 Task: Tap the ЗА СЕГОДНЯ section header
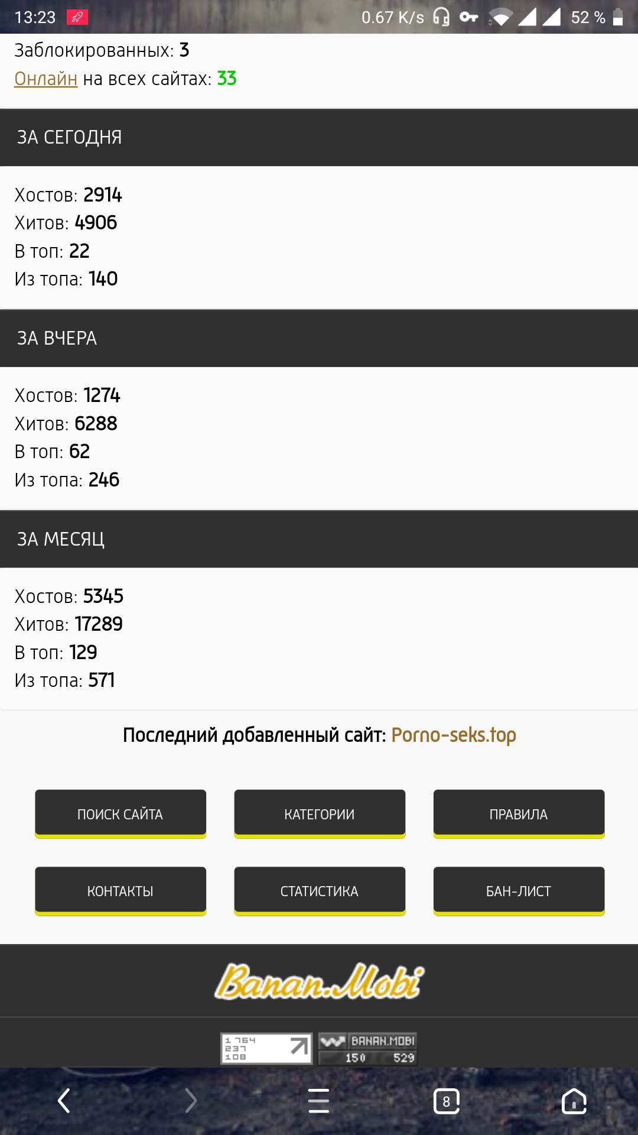[x=319, y=137]
